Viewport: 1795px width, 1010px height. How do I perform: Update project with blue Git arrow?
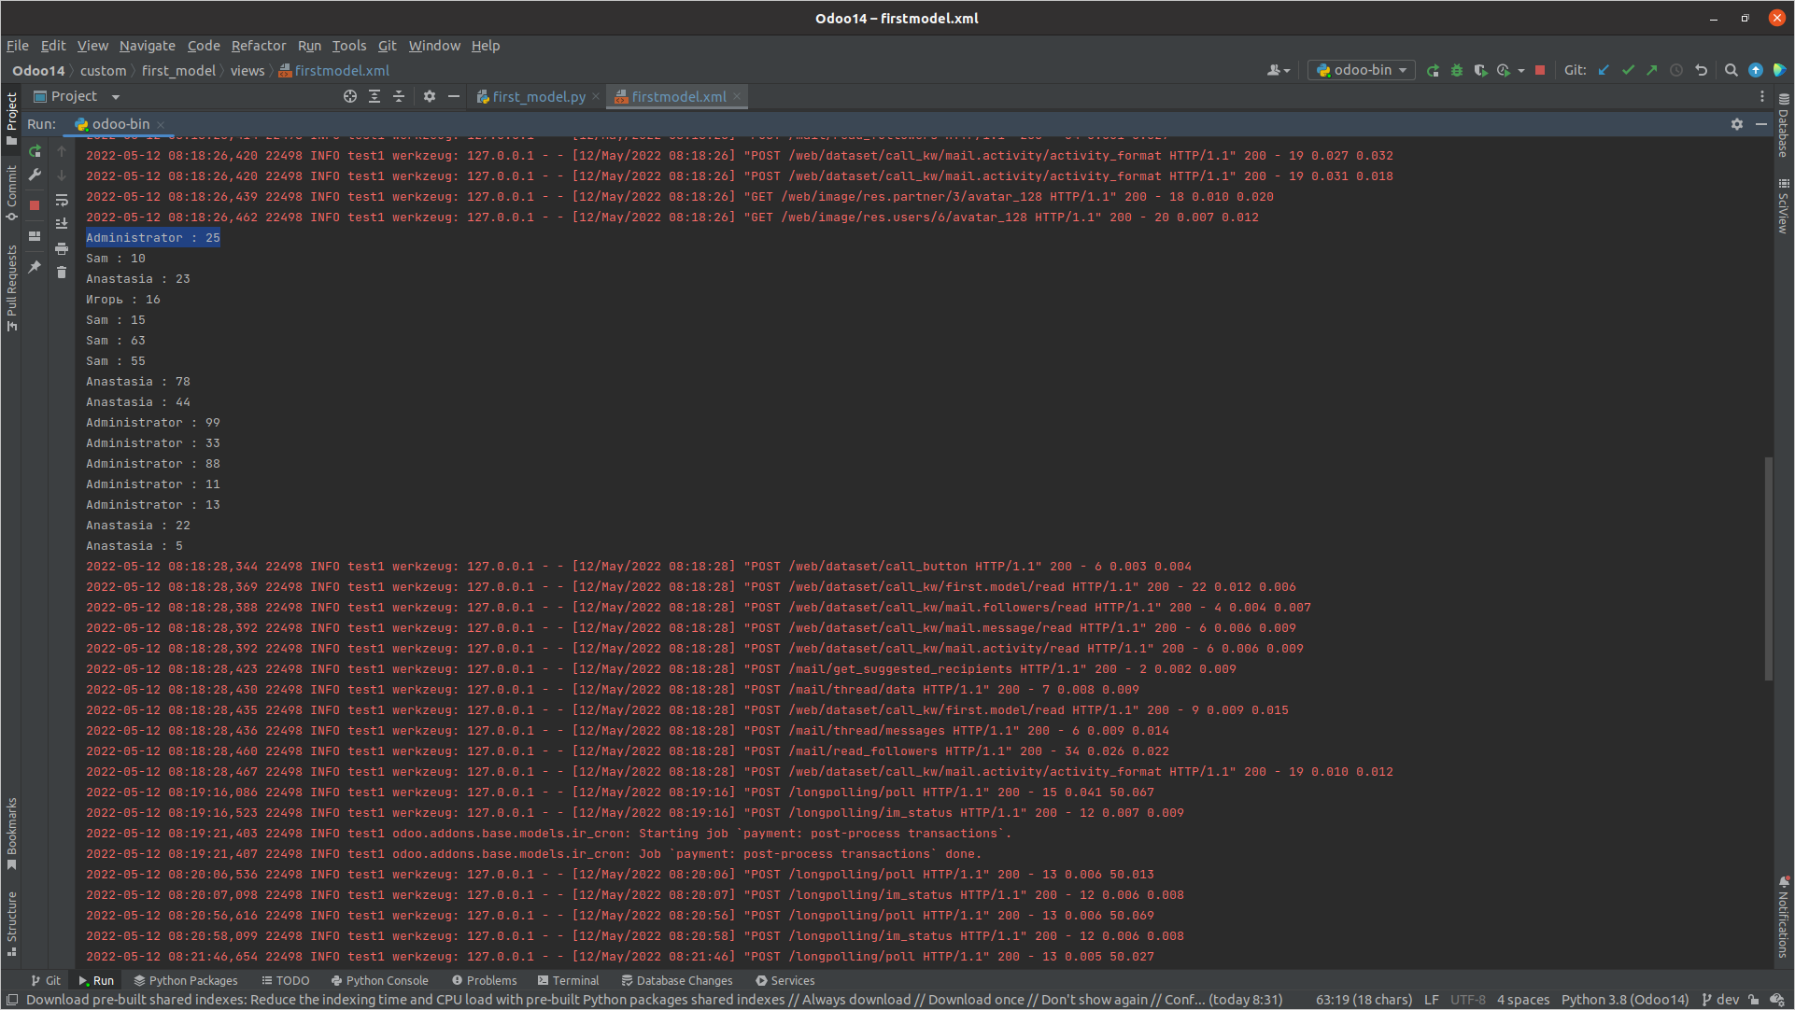[1604, 71]
